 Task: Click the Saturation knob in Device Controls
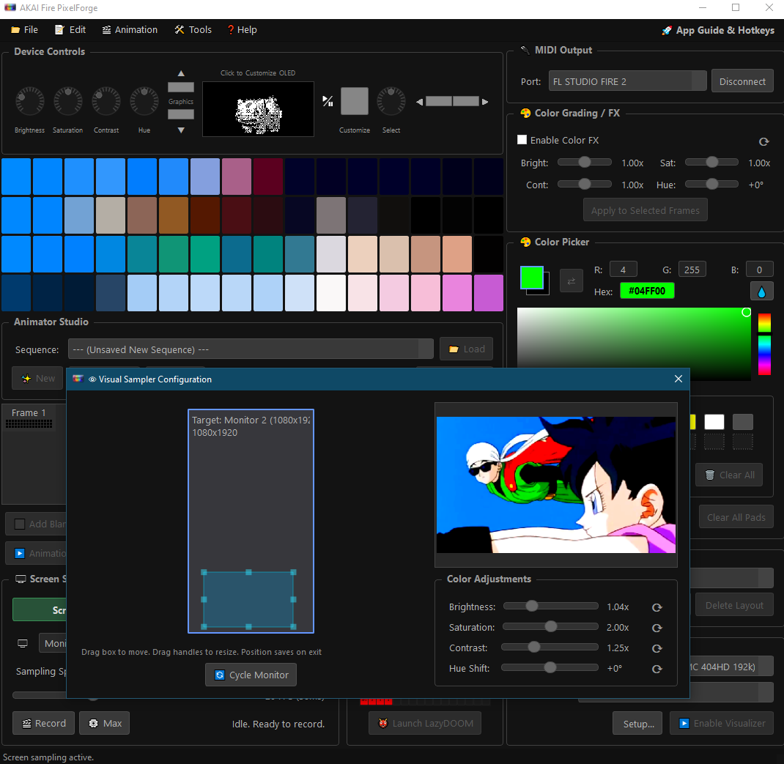coord(68,102)
